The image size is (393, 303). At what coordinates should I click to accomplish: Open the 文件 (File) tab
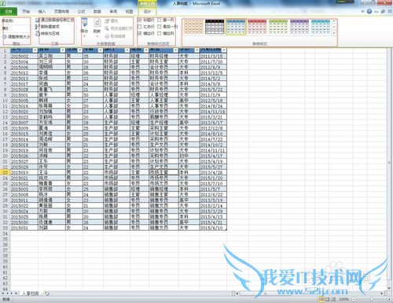9,12
